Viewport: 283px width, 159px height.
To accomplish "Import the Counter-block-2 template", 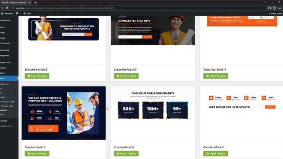I will point(126,154).
